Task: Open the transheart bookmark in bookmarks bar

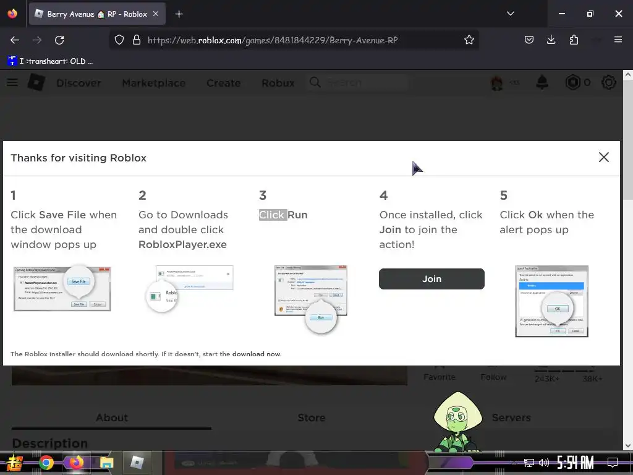Action: point(51,61)
